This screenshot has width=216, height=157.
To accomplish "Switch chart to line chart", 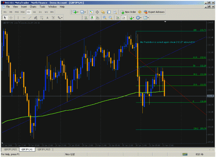I will coord(98,18).
